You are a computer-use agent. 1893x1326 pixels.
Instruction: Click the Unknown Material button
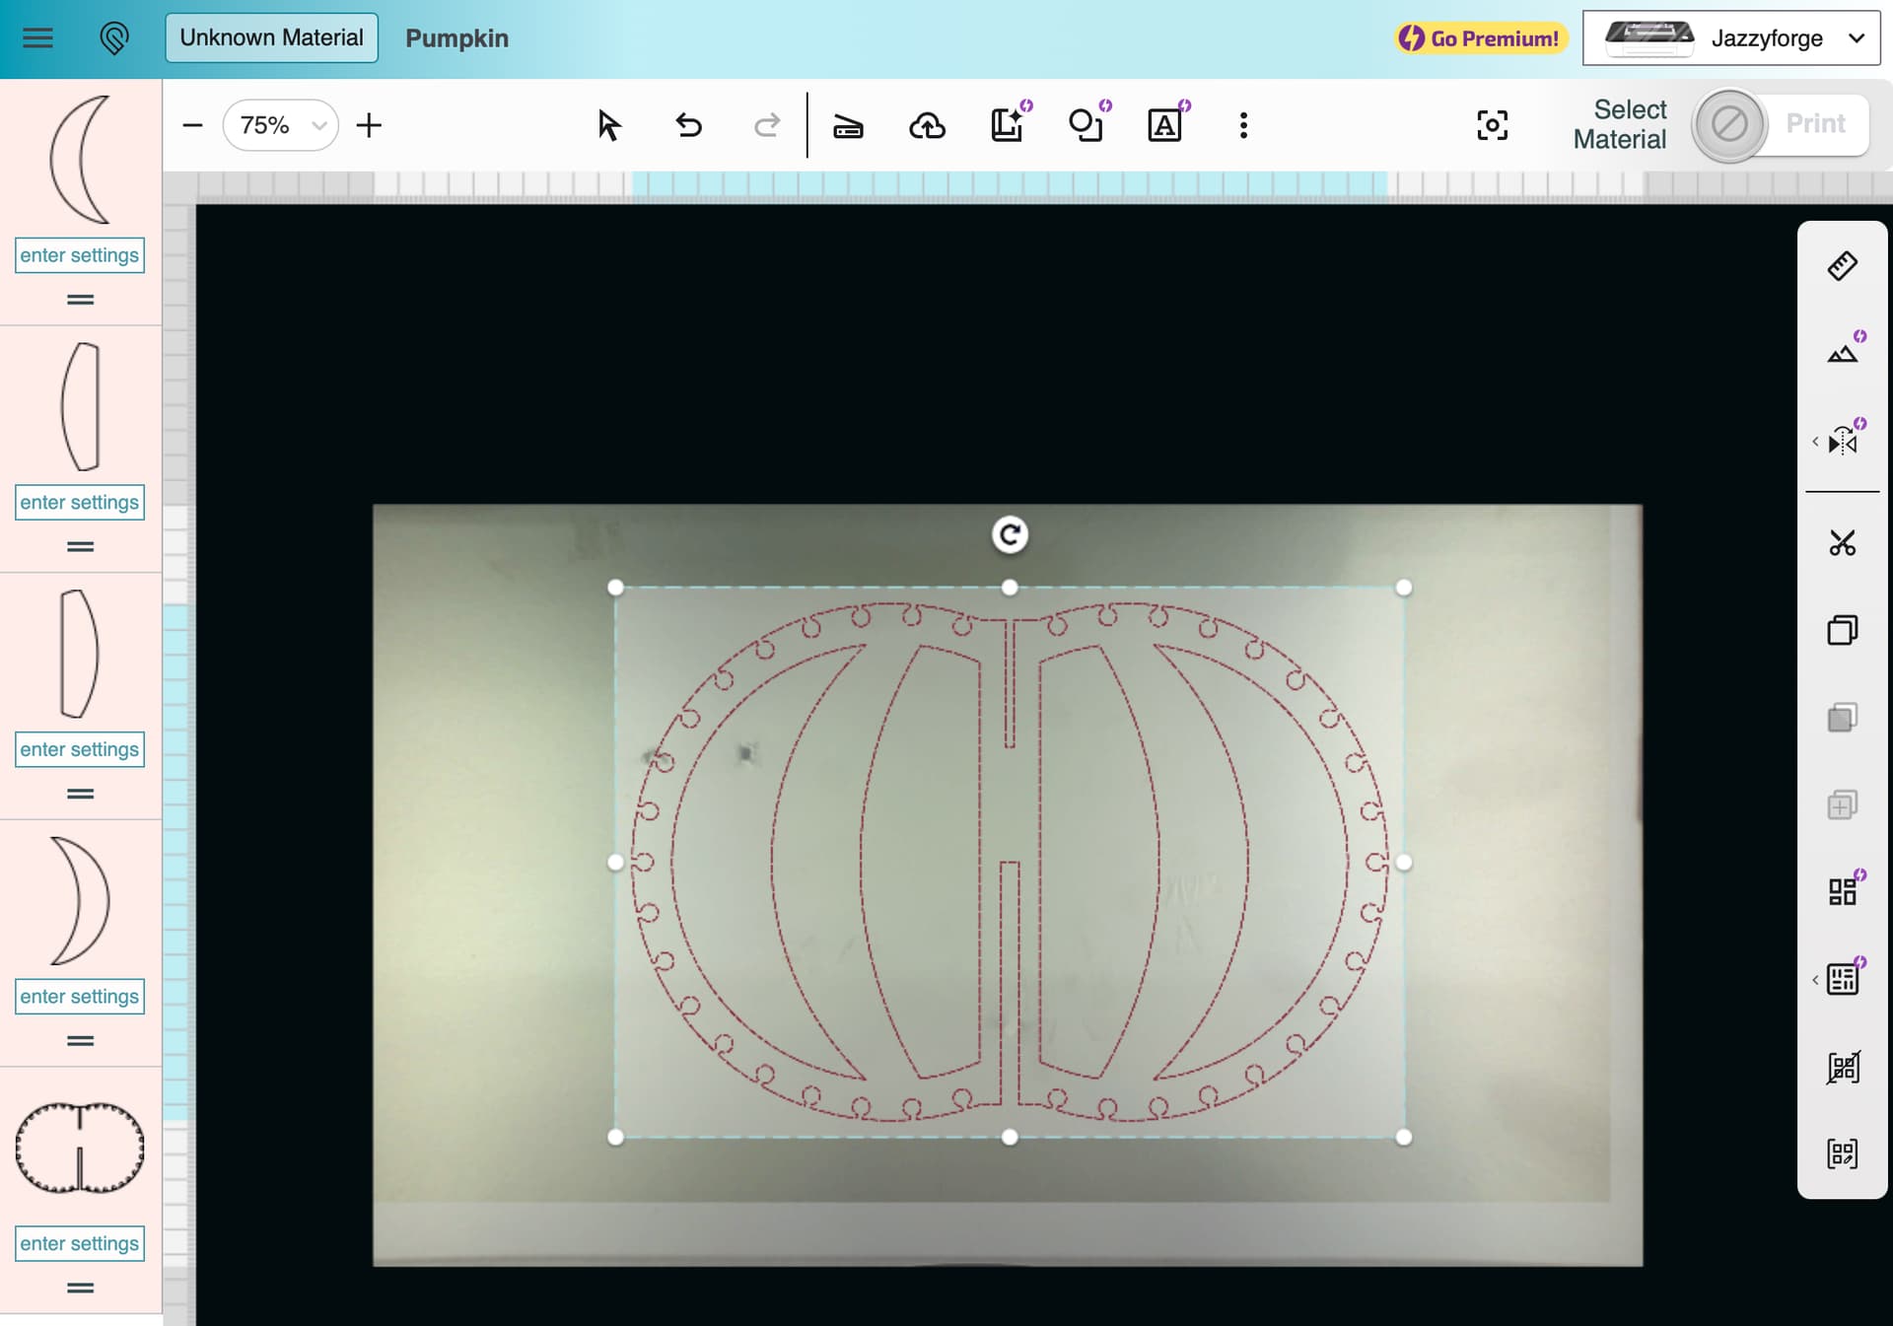click(x=271, y=38)
